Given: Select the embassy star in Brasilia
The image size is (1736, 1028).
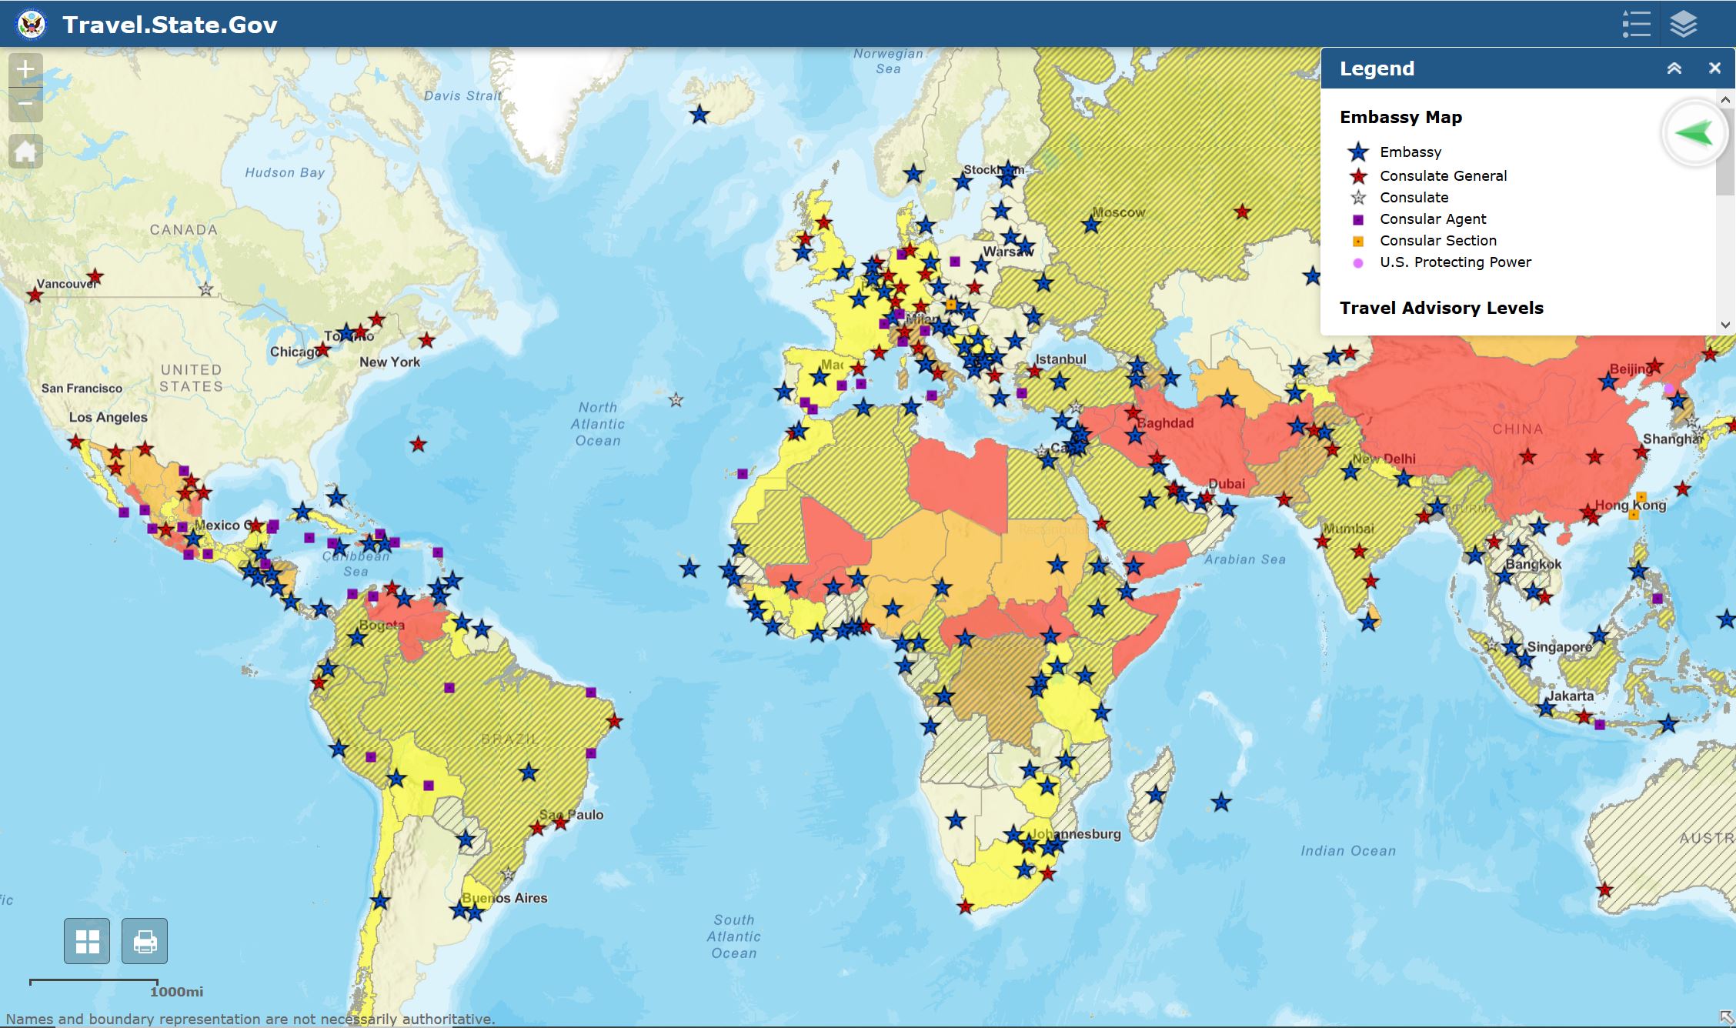Looking at the screenshot, I should tap(529, 772).
